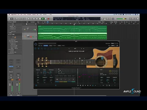This screenshot has width=147, height=110.
Task: Click the green Play button
Action: 43,19
